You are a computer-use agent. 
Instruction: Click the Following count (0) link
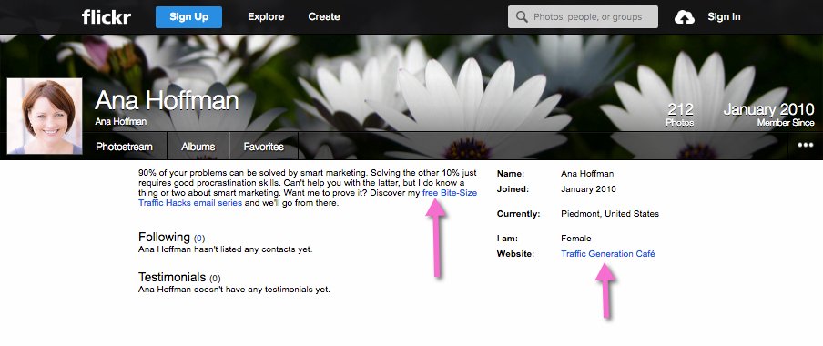(199, 239)
